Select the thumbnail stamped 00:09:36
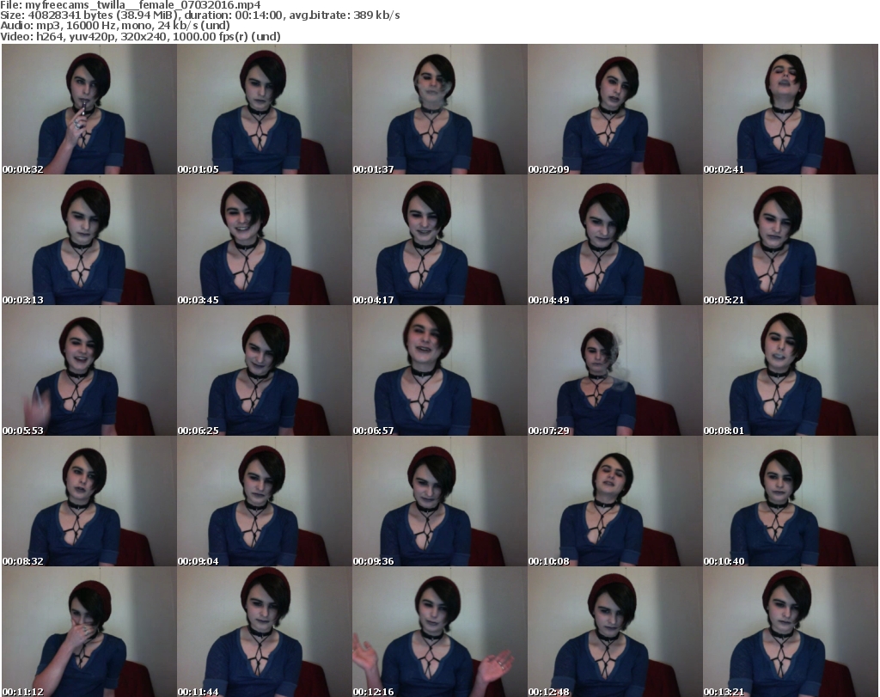 (x=440, y=501)
